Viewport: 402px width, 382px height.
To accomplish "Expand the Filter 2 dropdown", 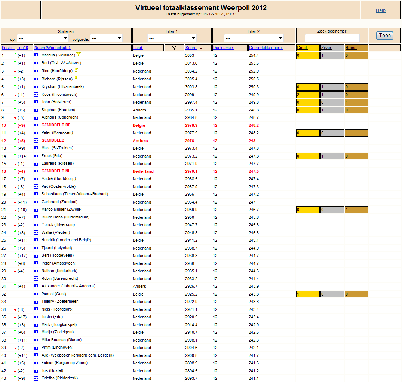I will [x=254, y=38].
